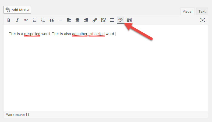Click the first underlined 'mispelled' word
The width and height of the screenshot is (212, 122).
pyautogui.click(x=32, y=34)
